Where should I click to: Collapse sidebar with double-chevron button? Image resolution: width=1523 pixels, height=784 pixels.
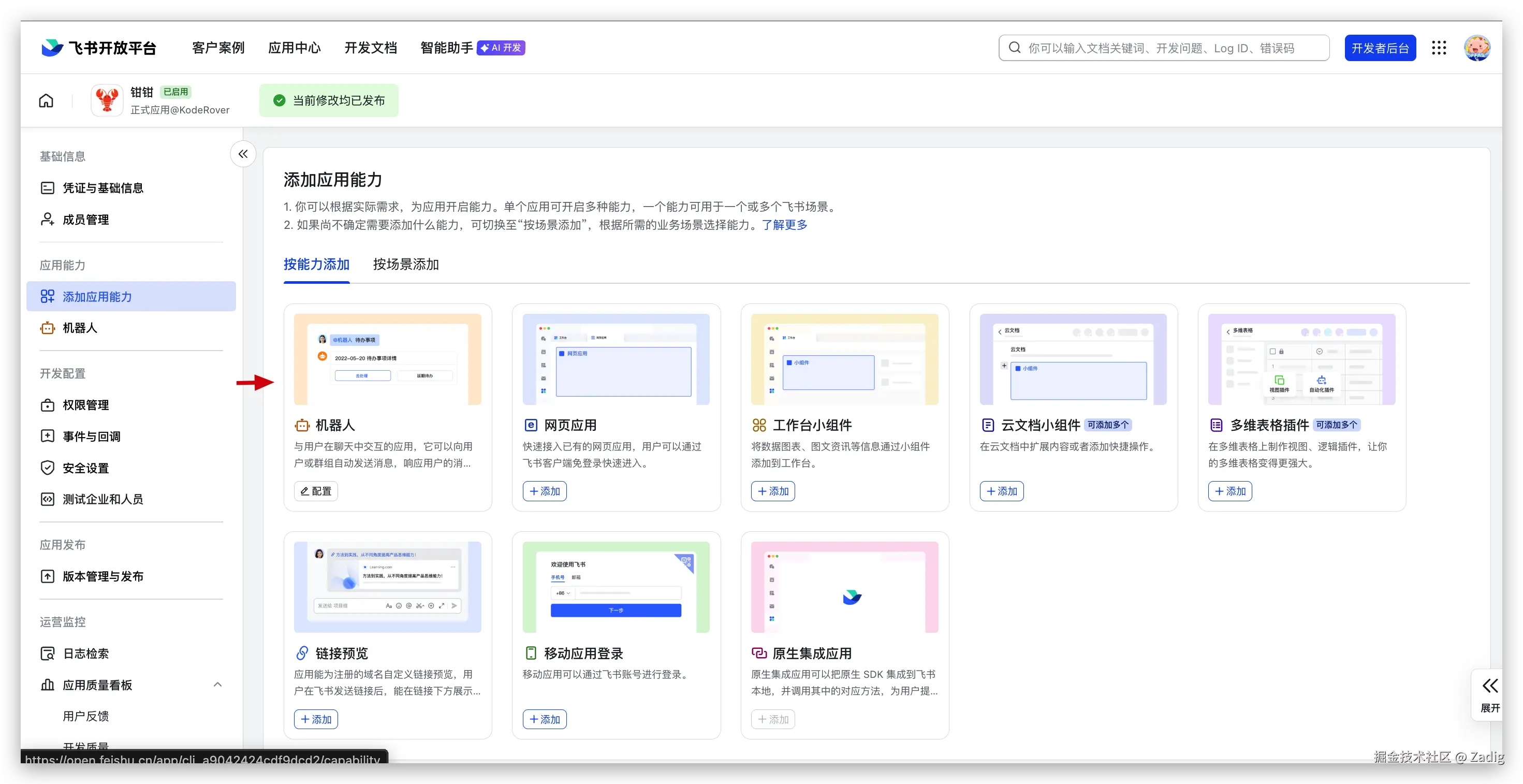click(x=243, y=154)
